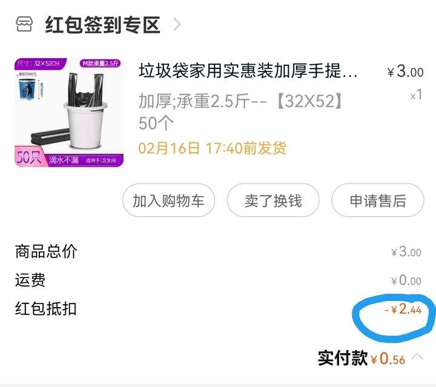Viewport: 436px width, 387px height.
Task: Open the garbage bag product thumbnail
Action: tap(69, 112)
